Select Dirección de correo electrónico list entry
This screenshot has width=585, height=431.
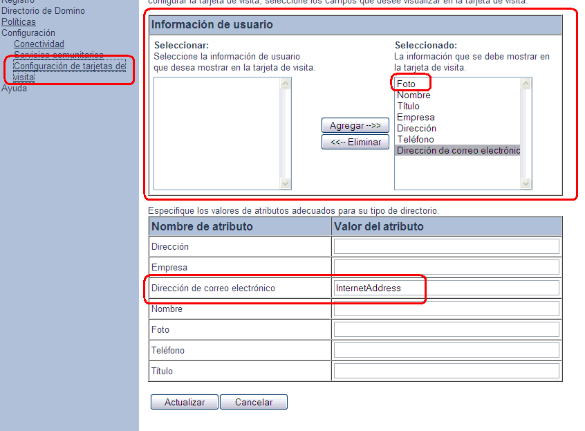click(x=458, y=150)
